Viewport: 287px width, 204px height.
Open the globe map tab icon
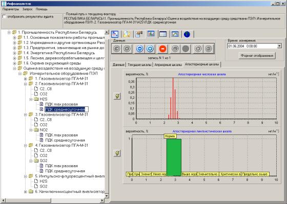[x=187, y=34]
